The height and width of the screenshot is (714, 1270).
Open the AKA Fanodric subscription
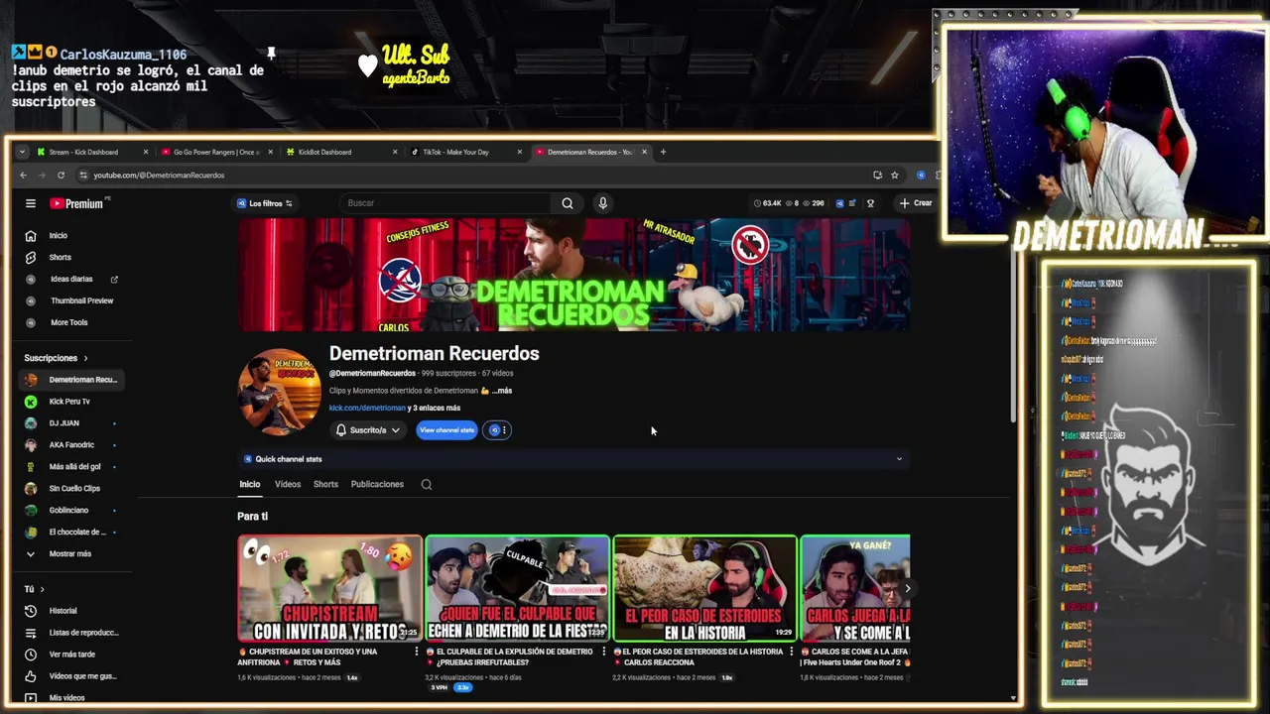69,445
